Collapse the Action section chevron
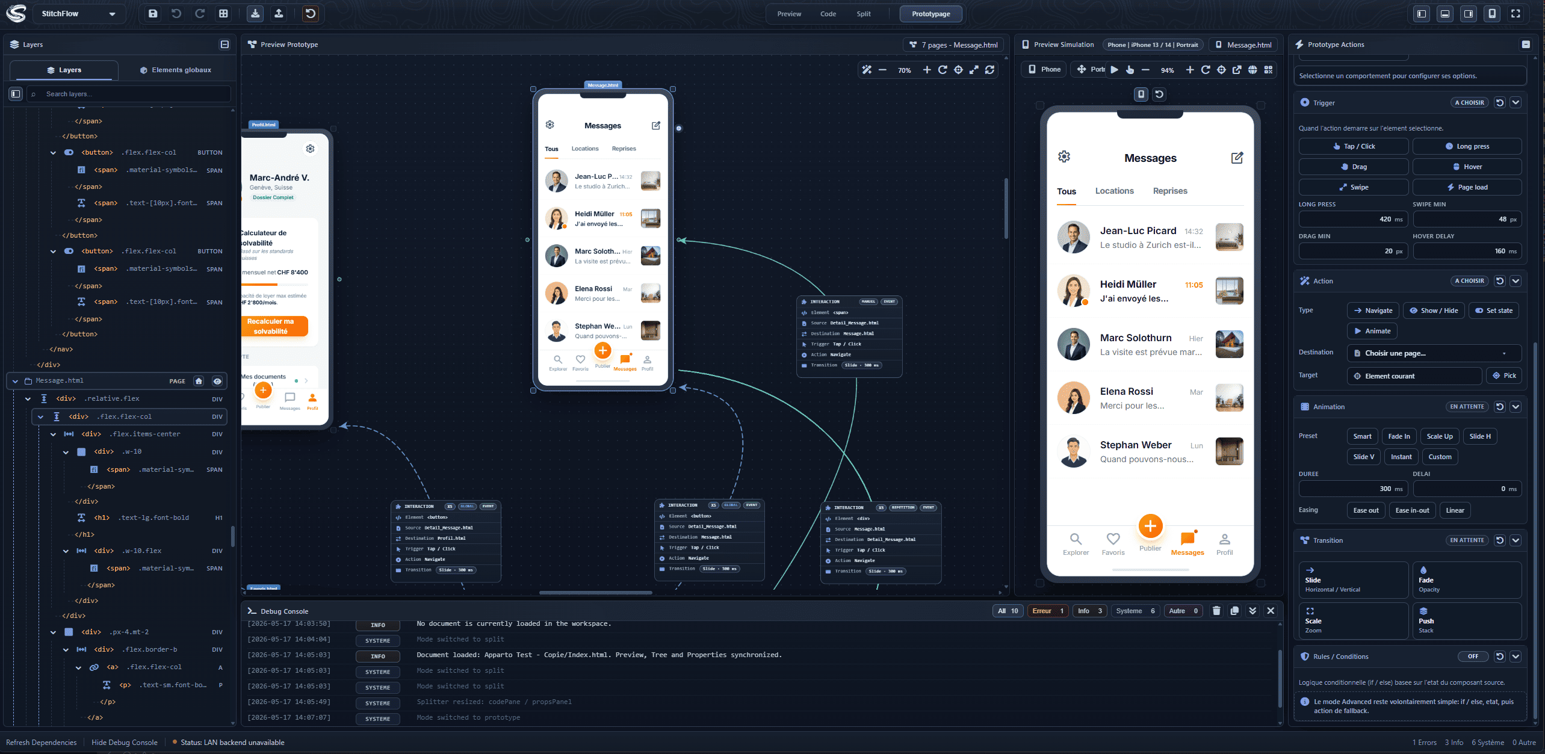The image size is (1545, 754). [x=1516, y=281]
